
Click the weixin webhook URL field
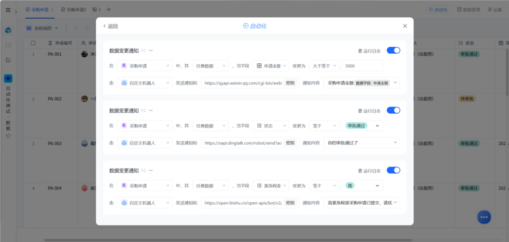[x=243, y=83]
